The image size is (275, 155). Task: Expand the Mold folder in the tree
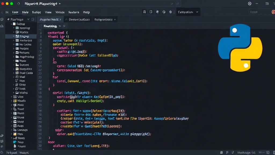pyautogui.click(x=12, y=122)
